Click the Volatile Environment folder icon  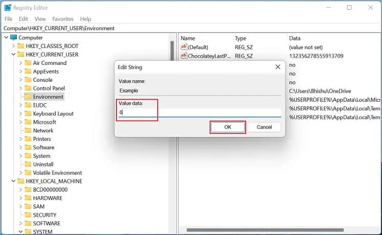click(28, 173)
